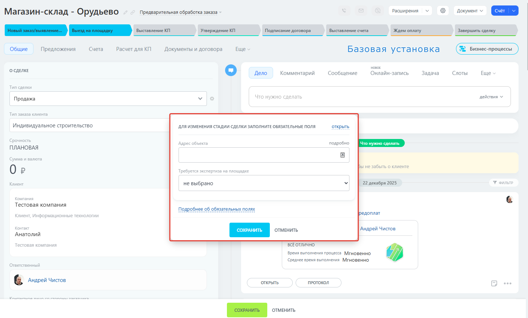The image size is (528, 318).
Task: Click the copy-link icon beside the deal title
Action: coord(133,12)
